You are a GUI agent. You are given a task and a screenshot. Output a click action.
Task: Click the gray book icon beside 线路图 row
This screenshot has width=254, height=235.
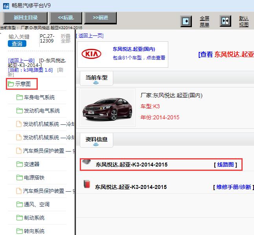(87, 162)
